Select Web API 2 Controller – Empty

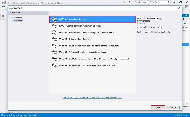(92, 39)
